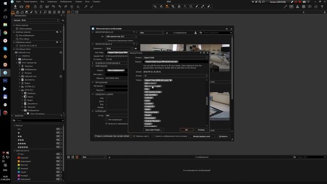
Task: Click 'Отменить' button in import dialog
Action: tap(223, 136)
